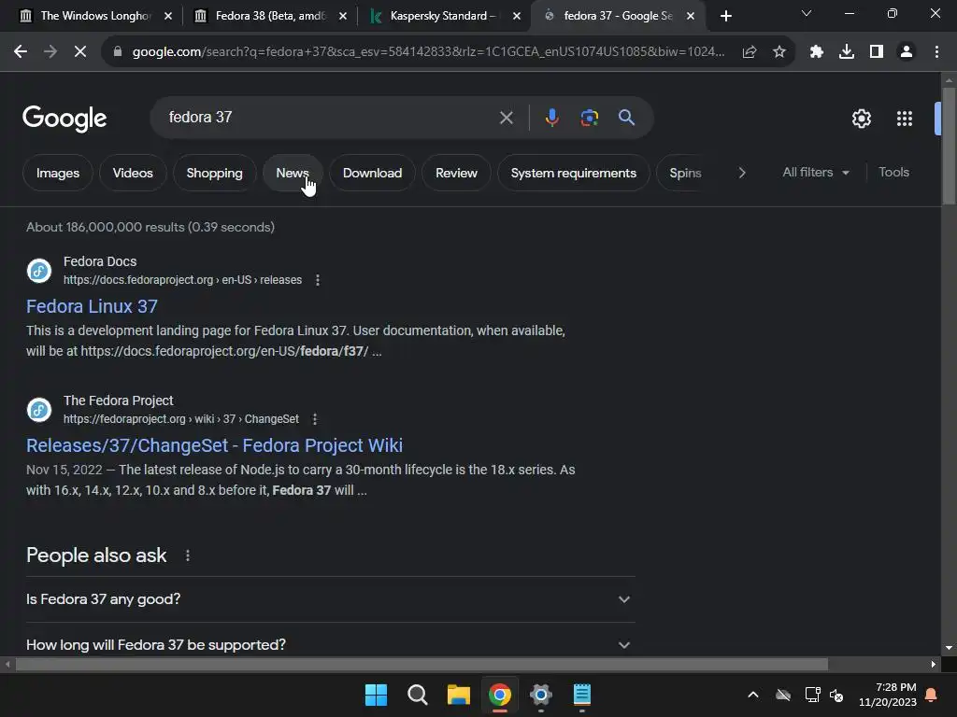This screenshot has width=957, height=717.
Task: Clear the search box text
Action: tap(506, 118)
